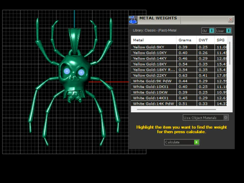Select the Yellow Gold:9KY row
The image size is (244, 183).
point(179,47)
